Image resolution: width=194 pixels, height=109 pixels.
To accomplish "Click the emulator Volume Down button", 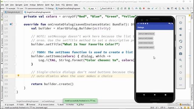I will (181, 35).
